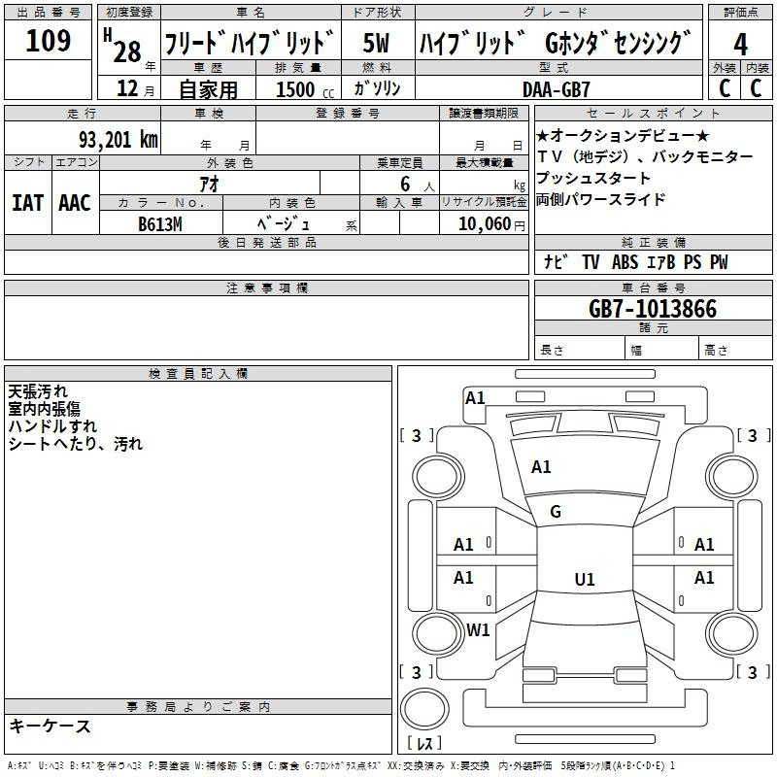Select registration month 12

point(127,88)
